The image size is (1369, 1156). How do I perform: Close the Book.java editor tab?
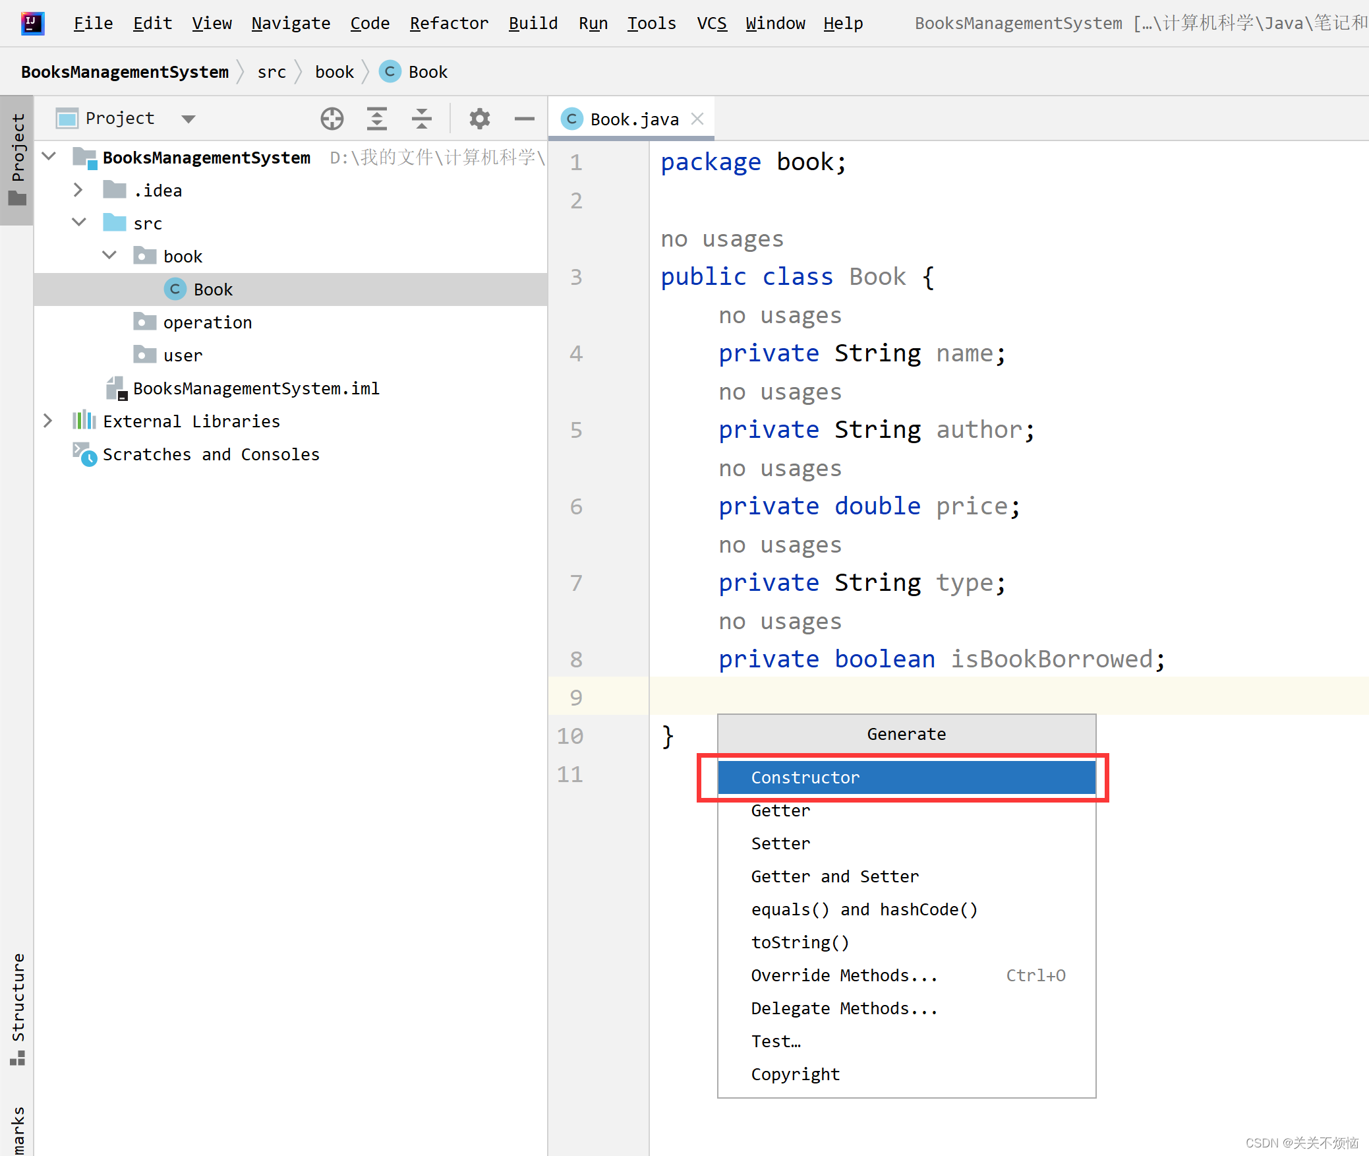click(x=697, y=119)
